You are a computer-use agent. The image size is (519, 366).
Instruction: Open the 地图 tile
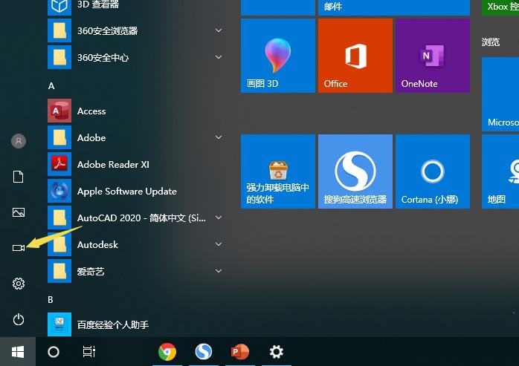click(x=500, y=171)
